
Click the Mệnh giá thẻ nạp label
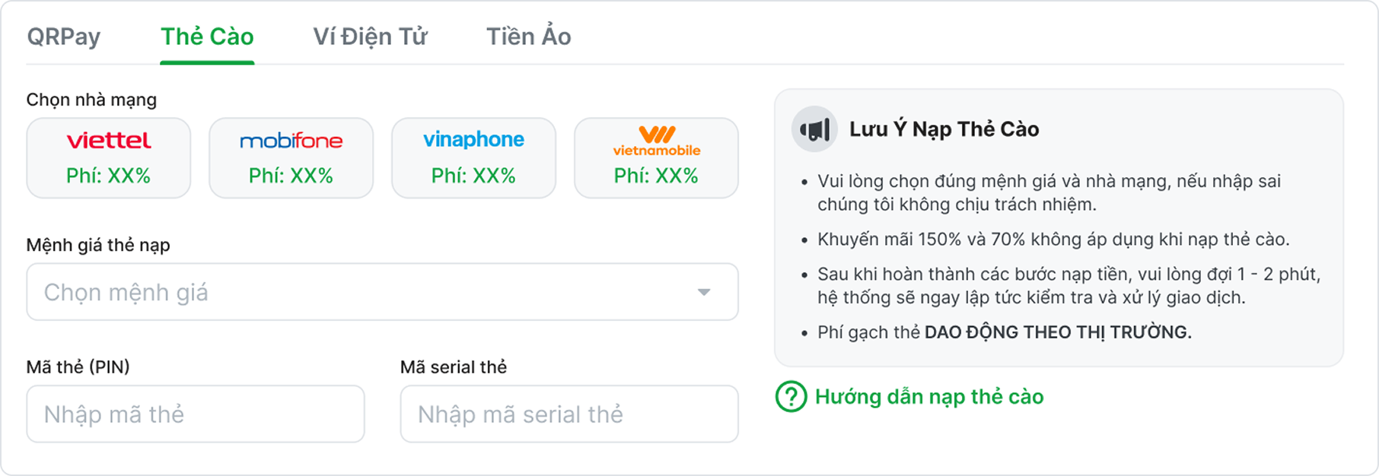pos(98,245)
